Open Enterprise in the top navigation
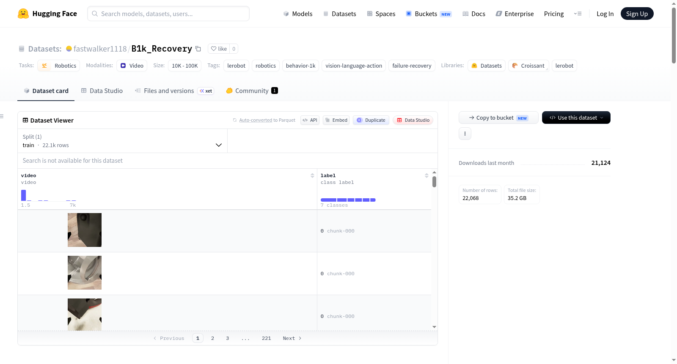Screen dimensions: 677x364 (515, 14)
